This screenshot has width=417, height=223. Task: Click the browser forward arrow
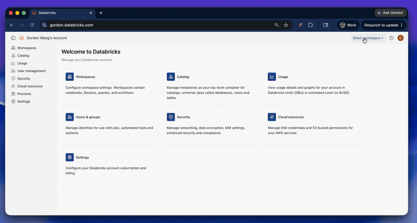[x=22, y=25]
